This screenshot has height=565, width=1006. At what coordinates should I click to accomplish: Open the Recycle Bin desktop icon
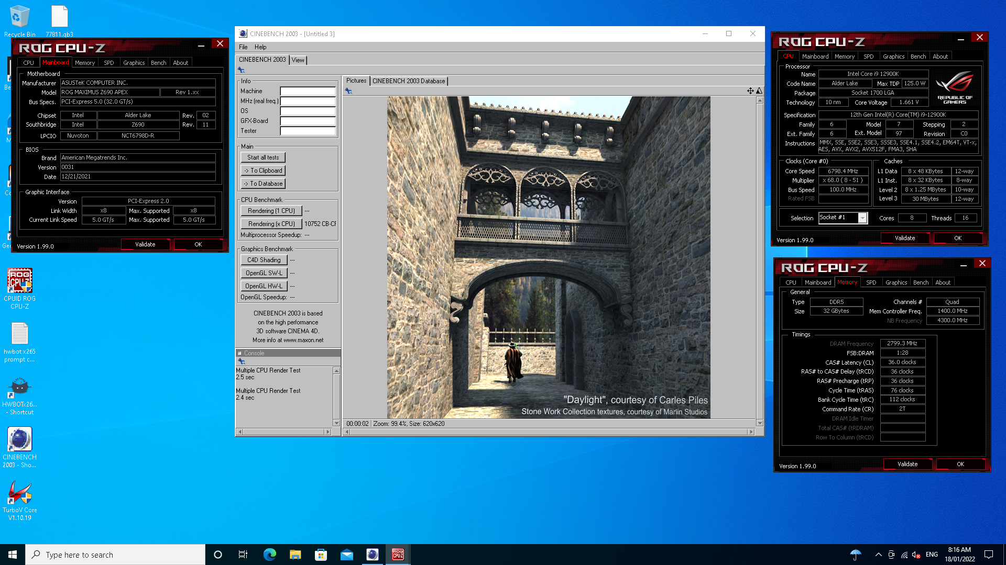[20, 21]
